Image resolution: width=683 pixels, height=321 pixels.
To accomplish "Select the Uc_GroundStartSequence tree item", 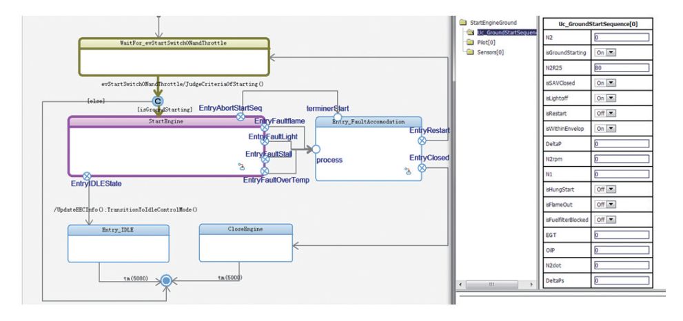I will (x=507, y=32).
